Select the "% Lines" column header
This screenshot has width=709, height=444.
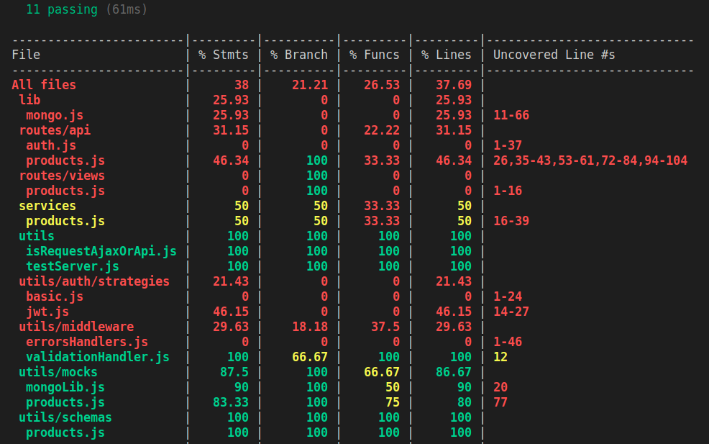tap(447, 55)
